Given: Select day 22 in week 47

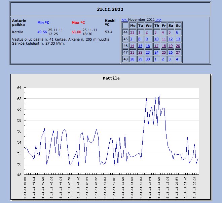Looking at the screenshot, I should (x=140, y=53).
